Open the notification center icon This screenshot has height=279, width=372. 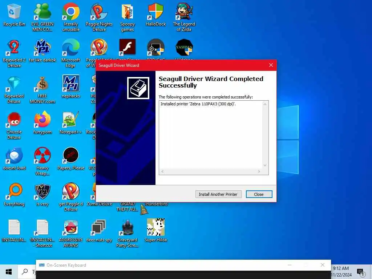pyautogui.click(x=360, y=272)
